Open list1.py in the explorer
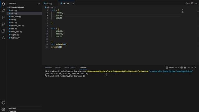Screen dimensions: 199x112 pos(14,23)
